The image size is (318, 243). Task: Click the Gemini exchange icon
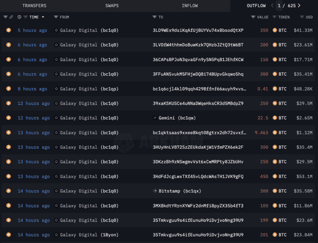coord(155,117)
